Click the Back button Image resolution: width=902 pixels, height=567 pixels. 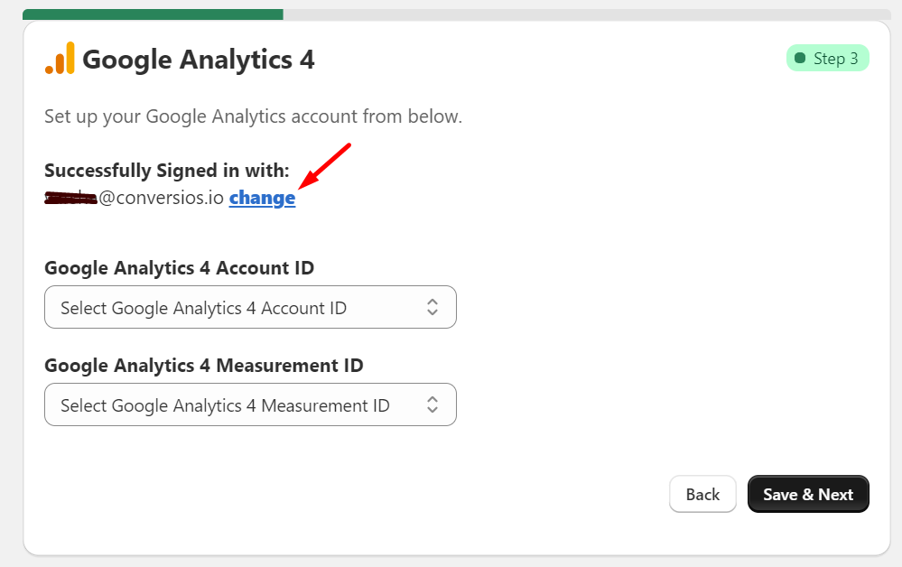[702, 494]
